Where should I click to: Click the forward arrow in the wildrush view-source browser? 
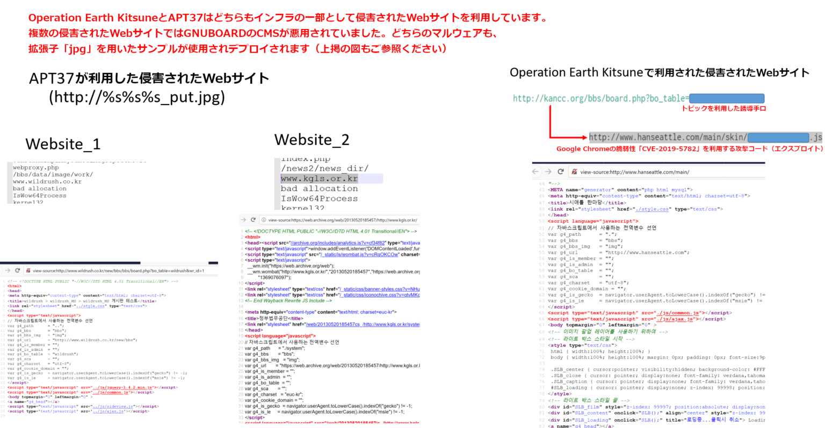point(8,271)
